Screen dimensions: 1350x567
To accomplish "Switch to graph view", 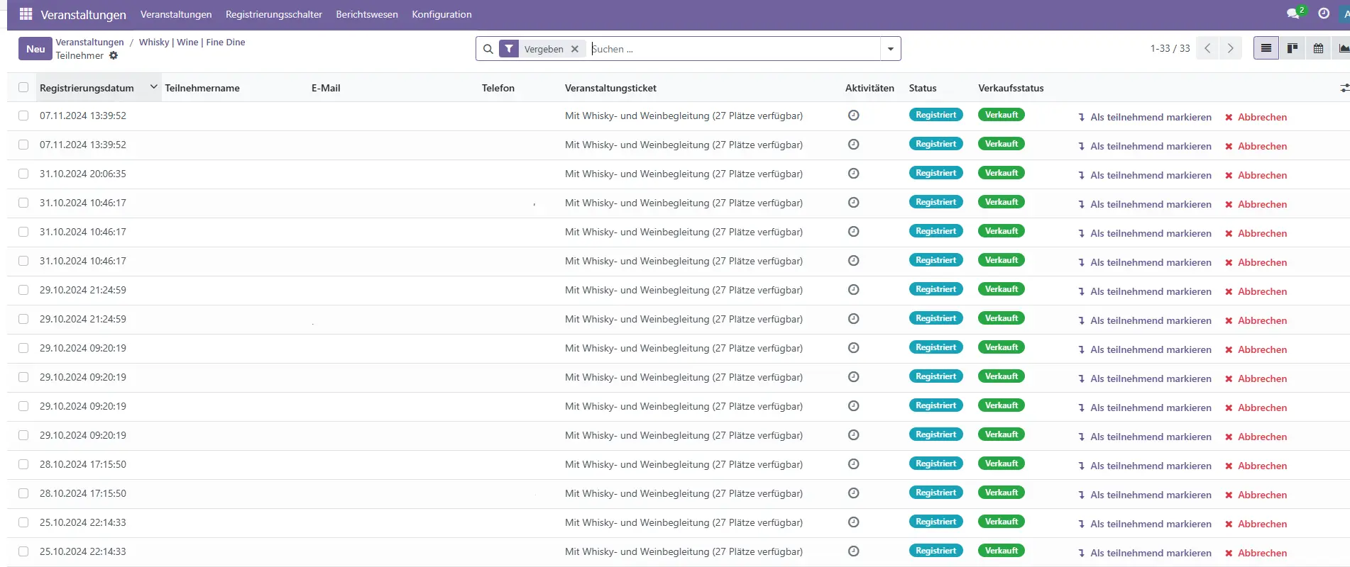I will pyautogui.click(x=1343, y=48).
